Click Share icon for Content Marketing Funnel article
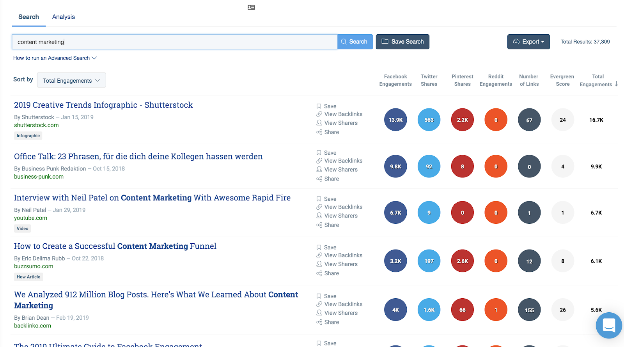624x347 pixels. (319, 273)
